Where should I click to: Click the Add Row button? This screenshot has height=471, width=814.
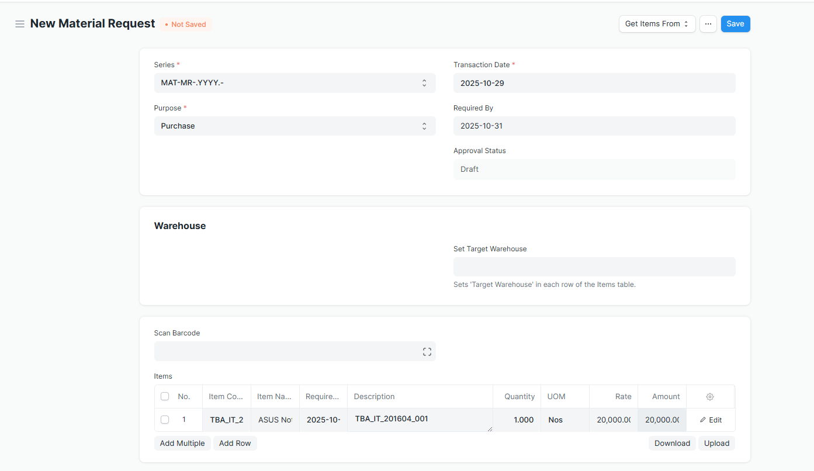point(235,444)
